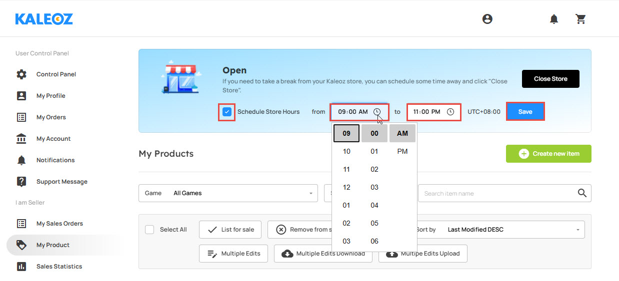Viewport: 619px width, 281px height.
Task: Select minute 00 in time picker
Action: [374, 133]
